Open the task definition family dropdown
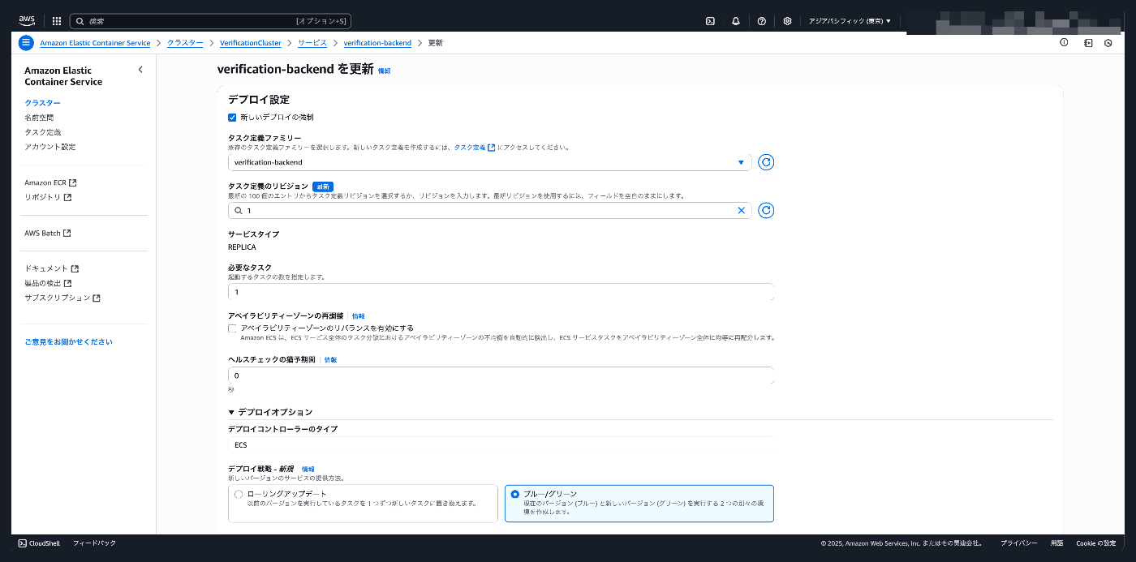 click(490, 162)
